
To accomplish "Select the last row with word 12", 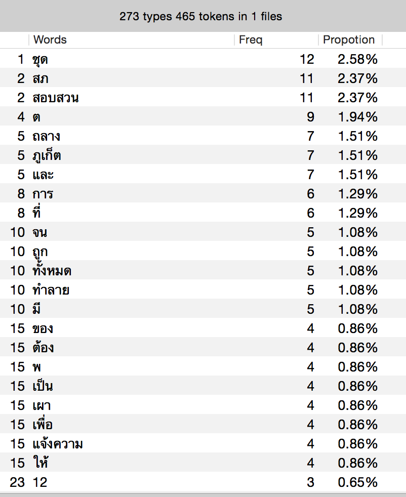I will [x=39, y=483].
